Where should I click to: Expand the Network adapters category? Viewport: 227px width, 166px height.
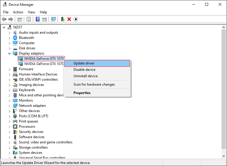click(x=9, y=106)
